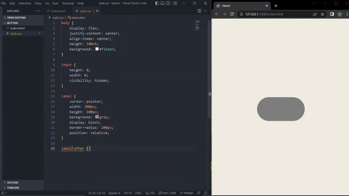Expand the TIMELINE section
Screen dimensions: 349x196
[x=23, y=188]
